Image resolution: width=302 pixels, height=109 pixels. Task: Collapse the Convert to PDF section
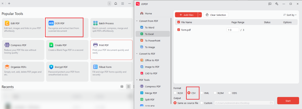[137, 54]
